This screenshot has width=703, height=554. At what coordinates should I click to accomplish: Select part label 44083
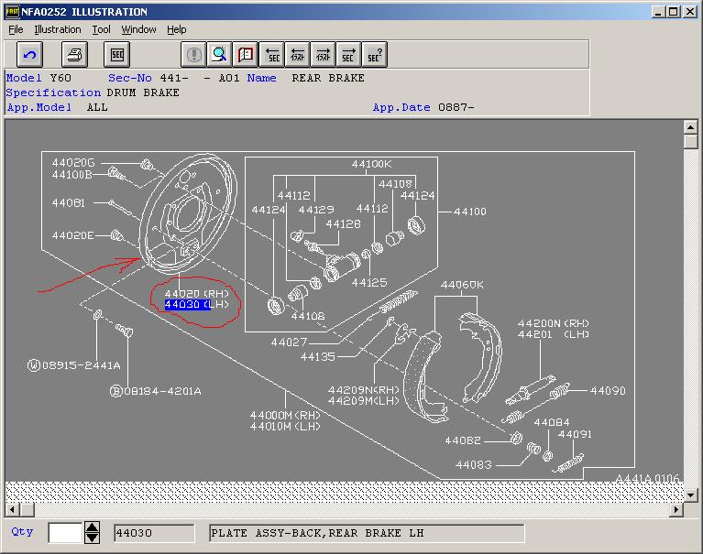[474, 465]
